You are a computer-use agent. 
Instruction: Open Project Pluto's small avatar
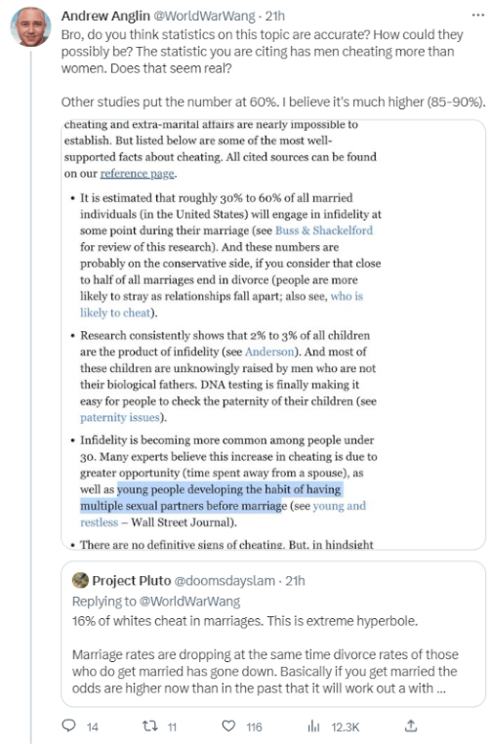(x=80, y=580)
